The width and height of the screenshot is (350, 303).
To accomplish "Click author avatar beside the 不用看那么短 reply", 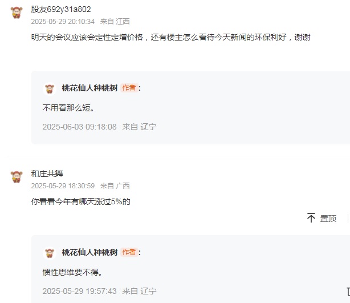I will pos(50,88).
